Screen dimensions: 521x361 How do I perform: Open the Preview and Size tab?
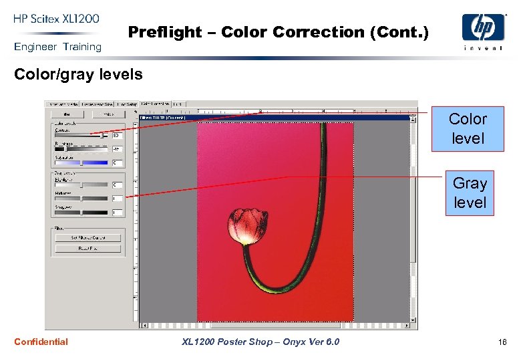[97, 104]
